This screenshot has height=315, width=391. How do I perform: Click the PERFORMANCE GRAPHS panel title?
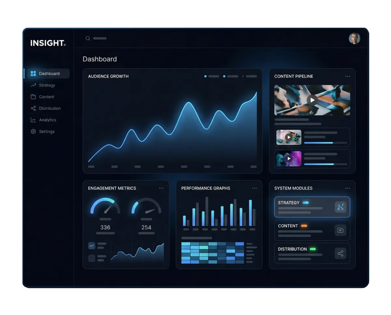coord(206,188)
